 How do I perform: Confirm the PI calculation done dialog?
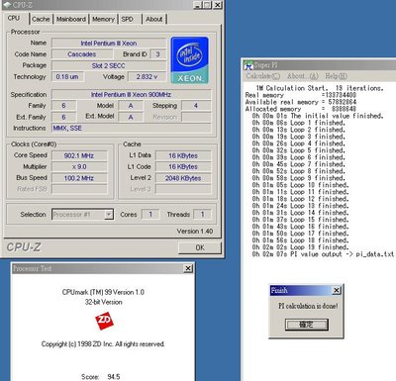(307, 325)
